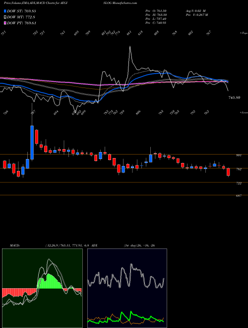Click the 'Pre L: 737.40' value

click(x=156, y=19)
